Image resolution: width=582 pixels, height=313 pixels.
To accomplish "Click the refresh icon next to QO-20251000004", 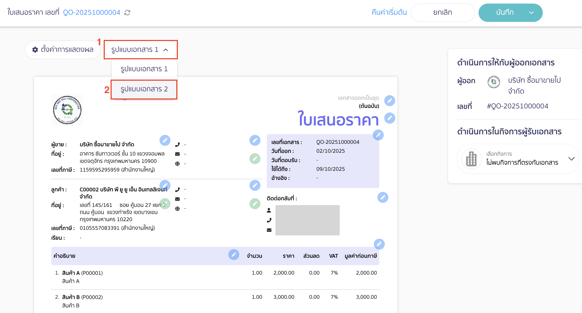I will point(128,12).
